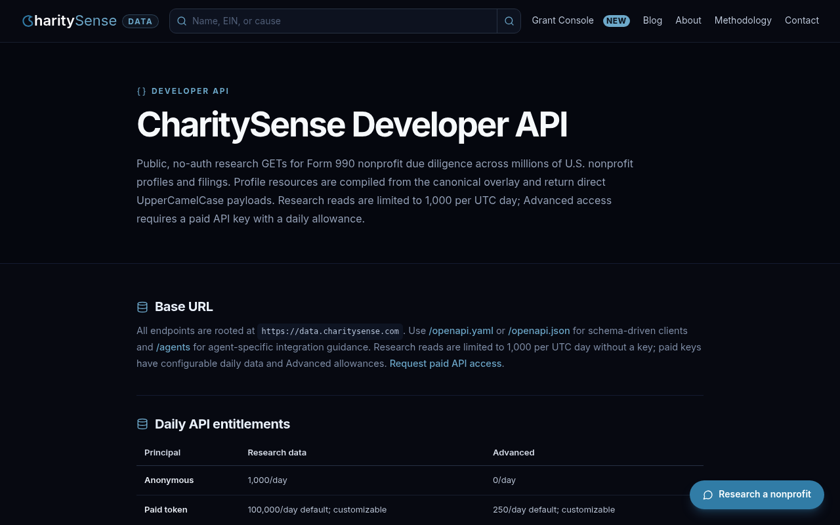Submit search with the right search button
The image size is (840, 525).
tap(509, 21)
